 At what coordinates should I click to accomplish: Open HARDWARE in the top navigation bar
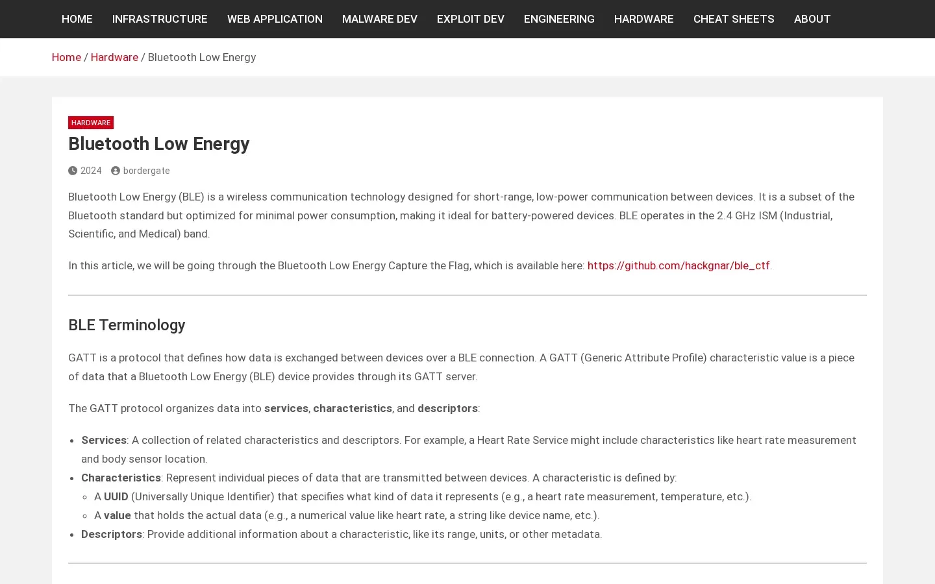tap(644, 19)
